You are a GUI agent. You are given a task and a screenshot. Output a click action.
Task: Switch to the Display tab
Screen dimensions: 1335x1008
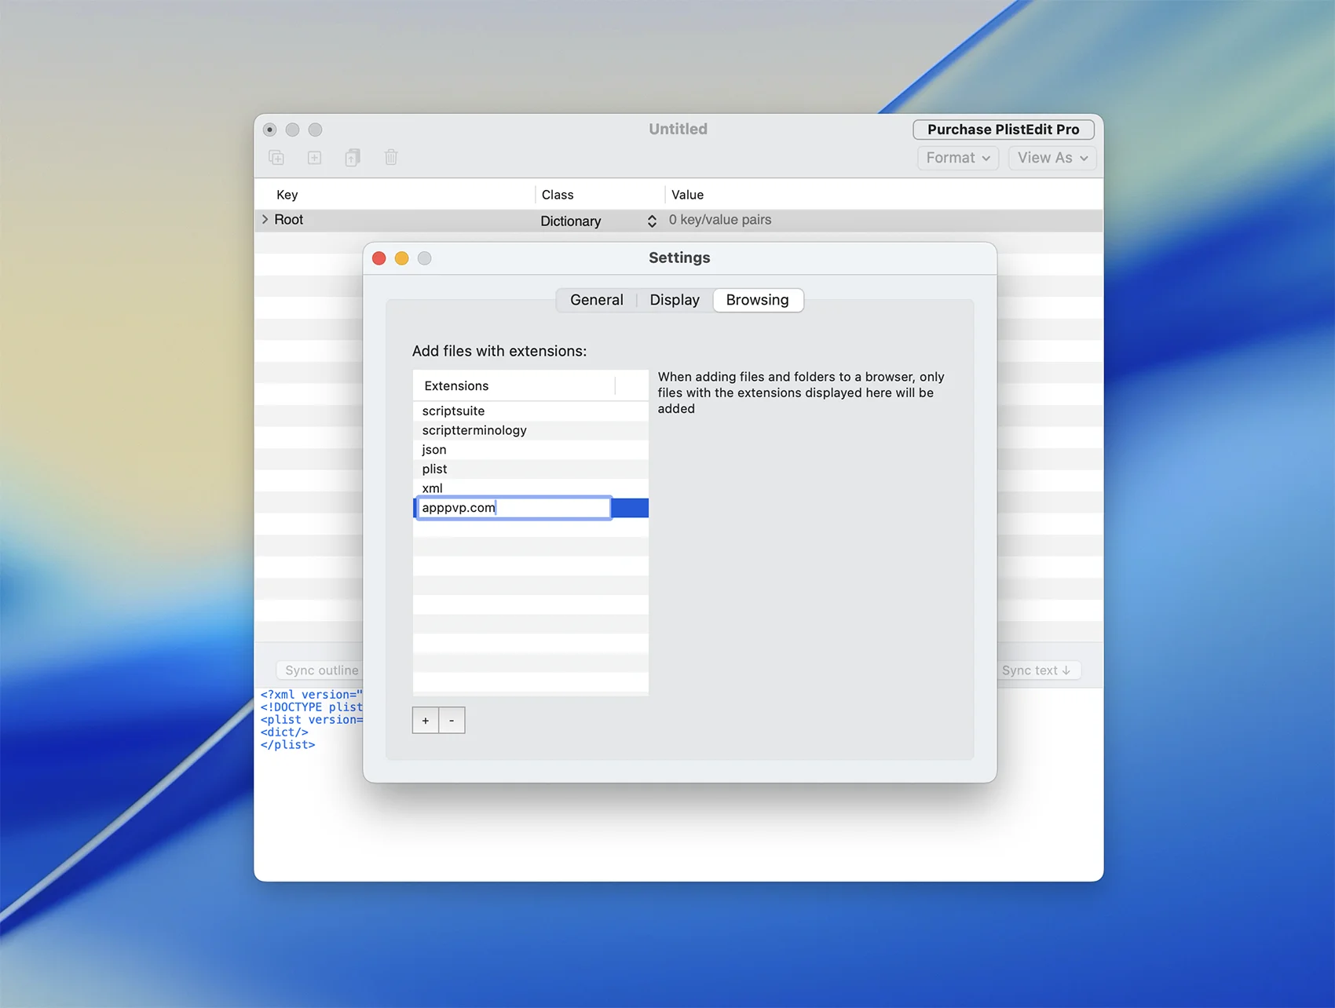[674, 300]
